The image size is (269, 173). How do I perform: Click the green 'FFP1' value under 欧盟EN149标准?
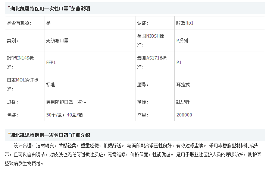point(51,63)
